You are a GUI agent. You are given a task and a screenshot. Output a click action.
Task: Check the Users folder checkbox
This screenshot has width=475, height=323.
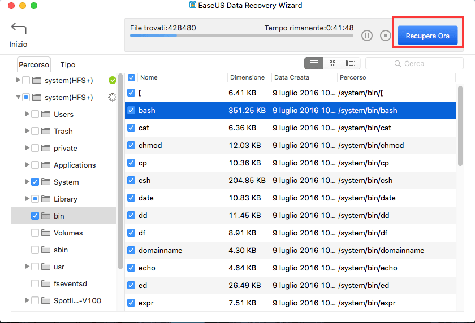tap(35, 114)
